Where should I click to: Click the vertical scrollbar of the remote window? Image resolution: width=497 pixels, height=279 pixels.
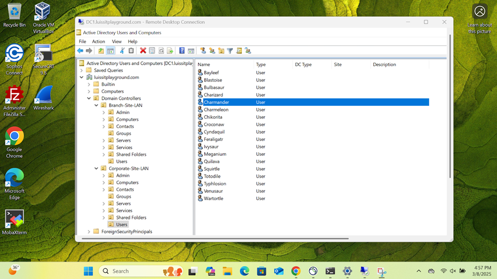tap(450, 106)
